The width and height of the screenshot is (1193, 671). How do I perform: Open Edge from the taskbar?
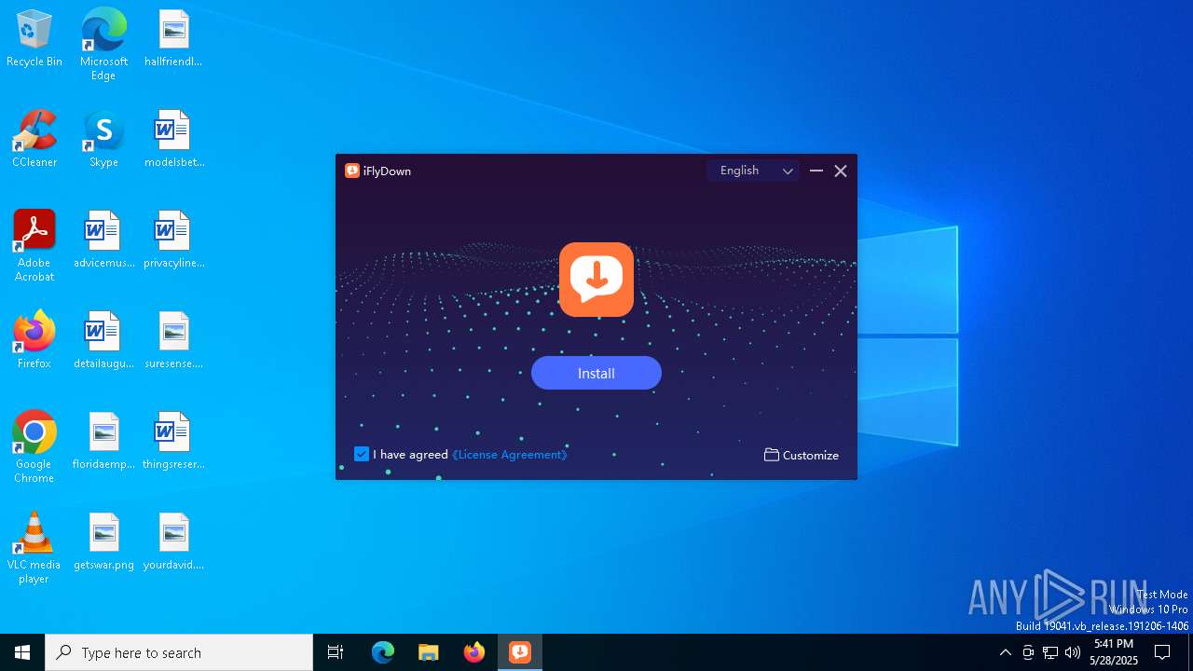tap(383, 652)
